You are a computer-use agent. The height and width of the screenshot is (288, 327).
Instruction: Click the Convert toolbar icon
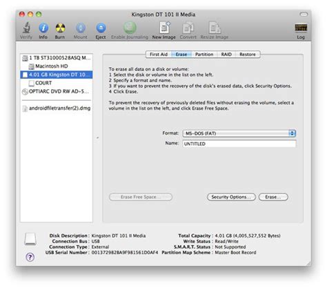pyautogui.click(x=188, y=28)
